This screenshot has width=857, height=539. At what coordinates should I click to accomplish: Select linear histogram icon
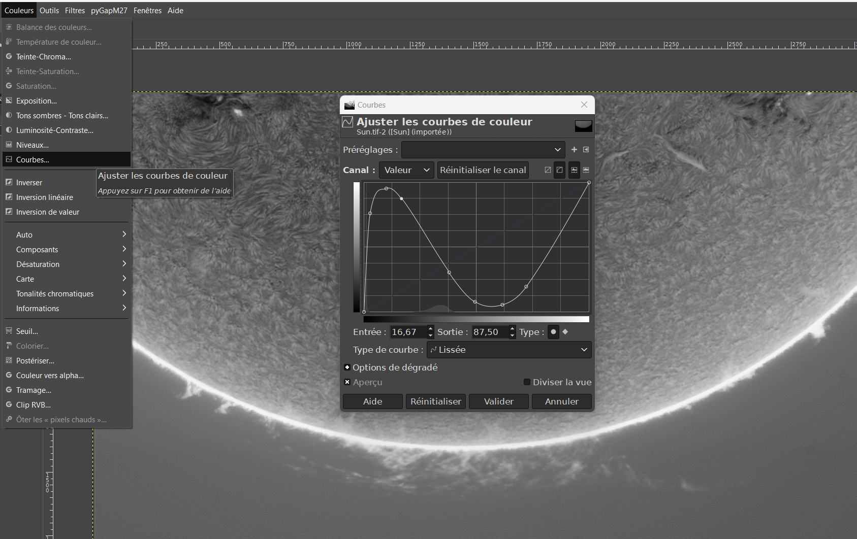(574, 170)
